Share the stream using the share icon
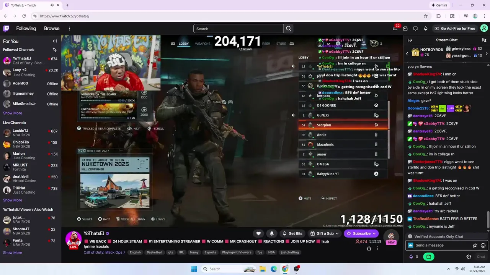The width and height of the screenshot is (490, 275). point(369,248)
